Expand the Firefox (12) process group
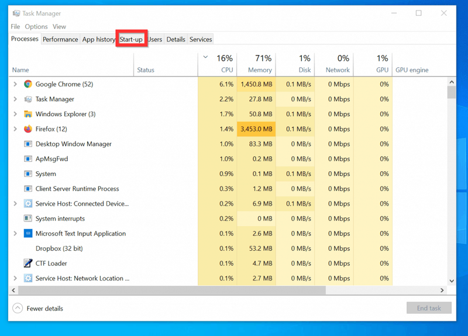468x336 pixels. point(15,129)
